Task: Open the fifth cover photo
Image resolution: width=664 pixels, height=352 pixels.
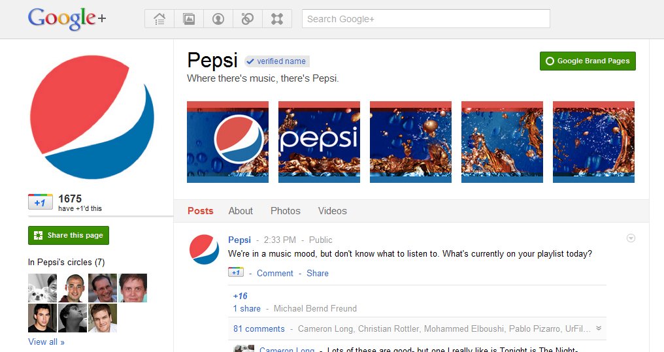Action: (x=593, y=142)
